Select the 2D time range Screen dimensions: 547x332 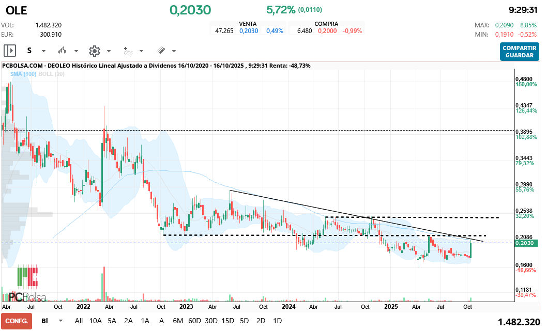(x=261, y=321)
